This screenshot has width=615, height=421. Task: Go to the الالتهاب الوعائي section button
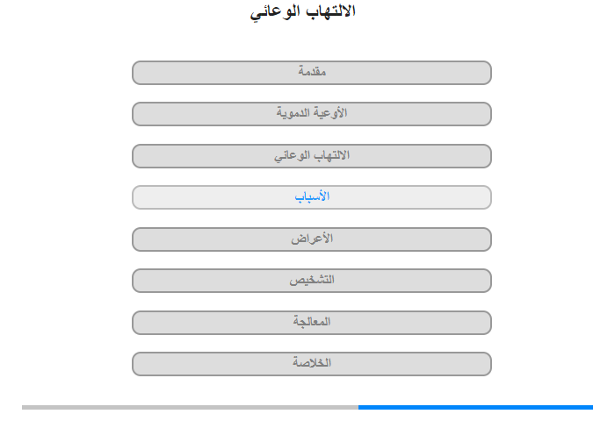tap(312, 156)
